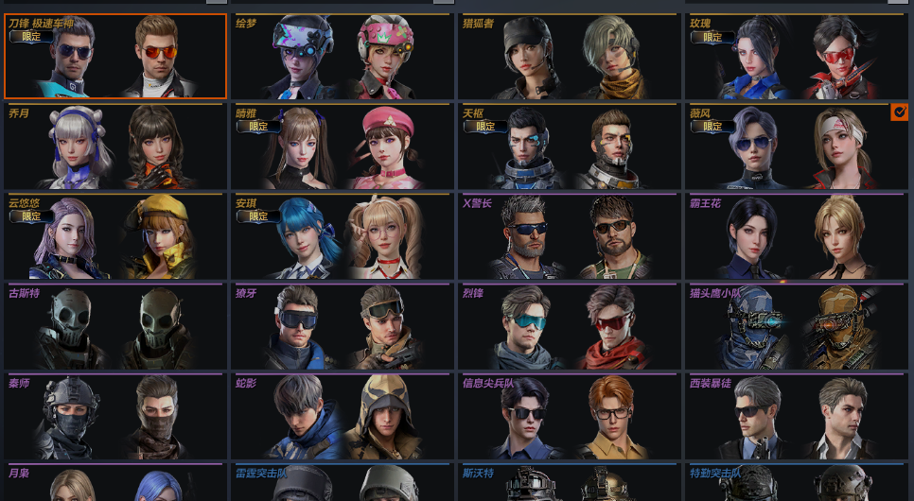
Task: Click the 安琪 blue-haired character portrait
Action: coord(306,236)
